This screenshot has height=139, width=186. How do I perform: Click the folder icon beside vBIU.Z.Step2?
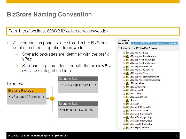(127, 94)
